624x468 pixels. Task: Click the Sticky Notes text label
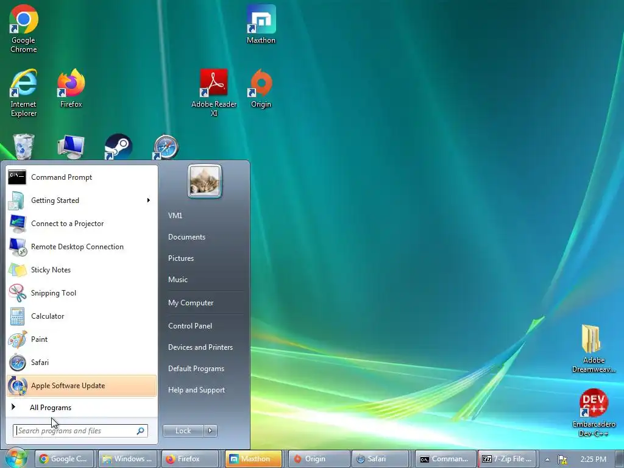point(51,270)
